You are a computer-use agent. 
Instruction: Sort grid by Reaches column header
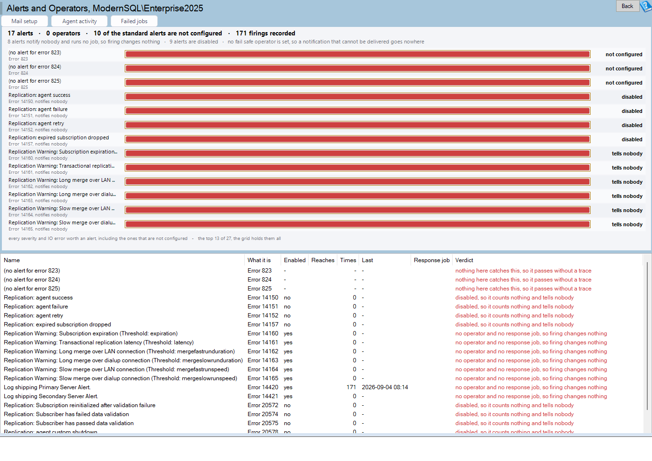(x=323, y=260)
